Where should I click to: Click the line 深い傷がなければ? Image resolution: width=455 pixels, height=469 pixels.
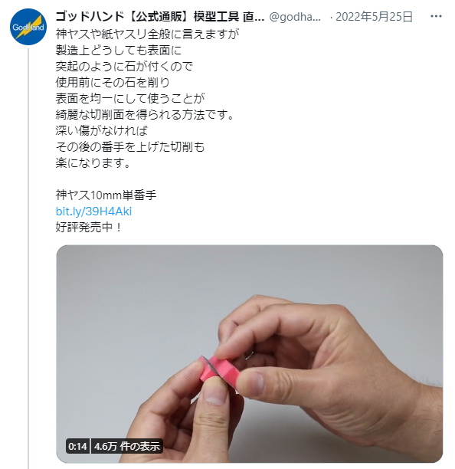point(102,131)
